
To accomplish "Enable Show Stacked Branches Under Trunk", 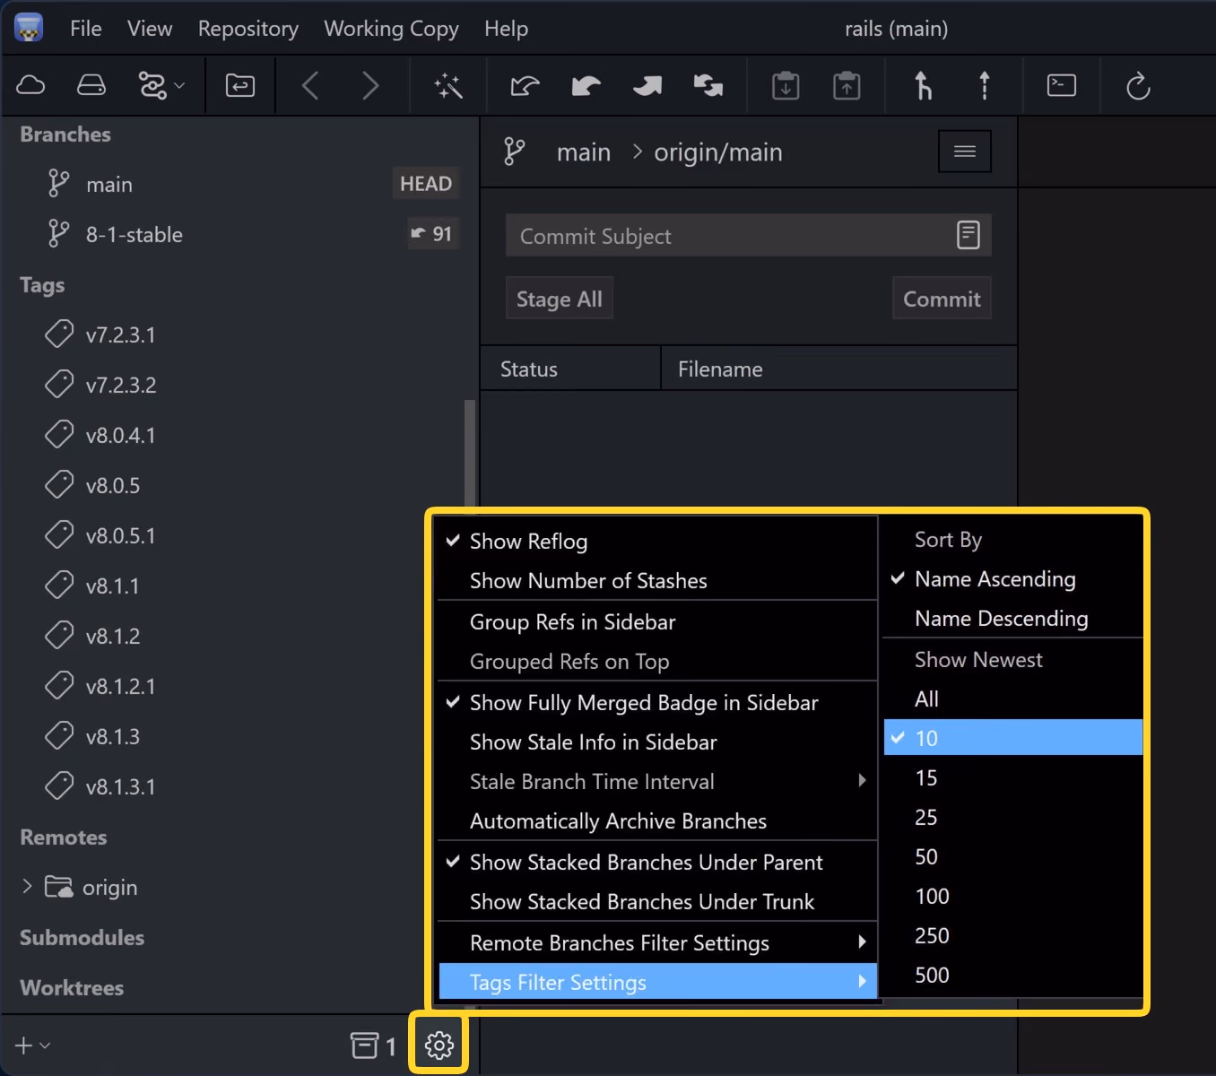I will point(657,902).
